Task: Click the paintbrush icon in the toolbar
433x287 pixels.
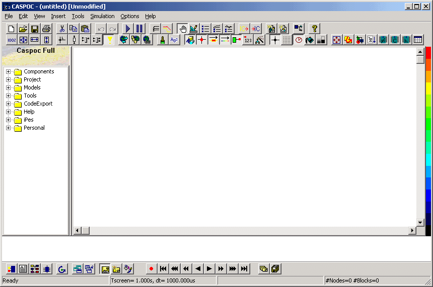Action: [x=163, y=40]
